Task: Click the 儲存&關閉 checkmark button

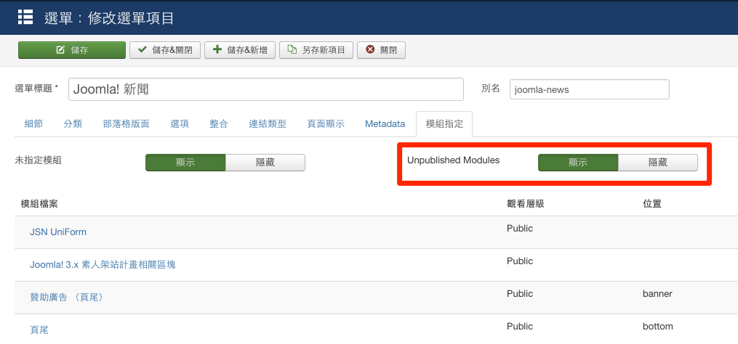Action: click(x=165, y=50)
